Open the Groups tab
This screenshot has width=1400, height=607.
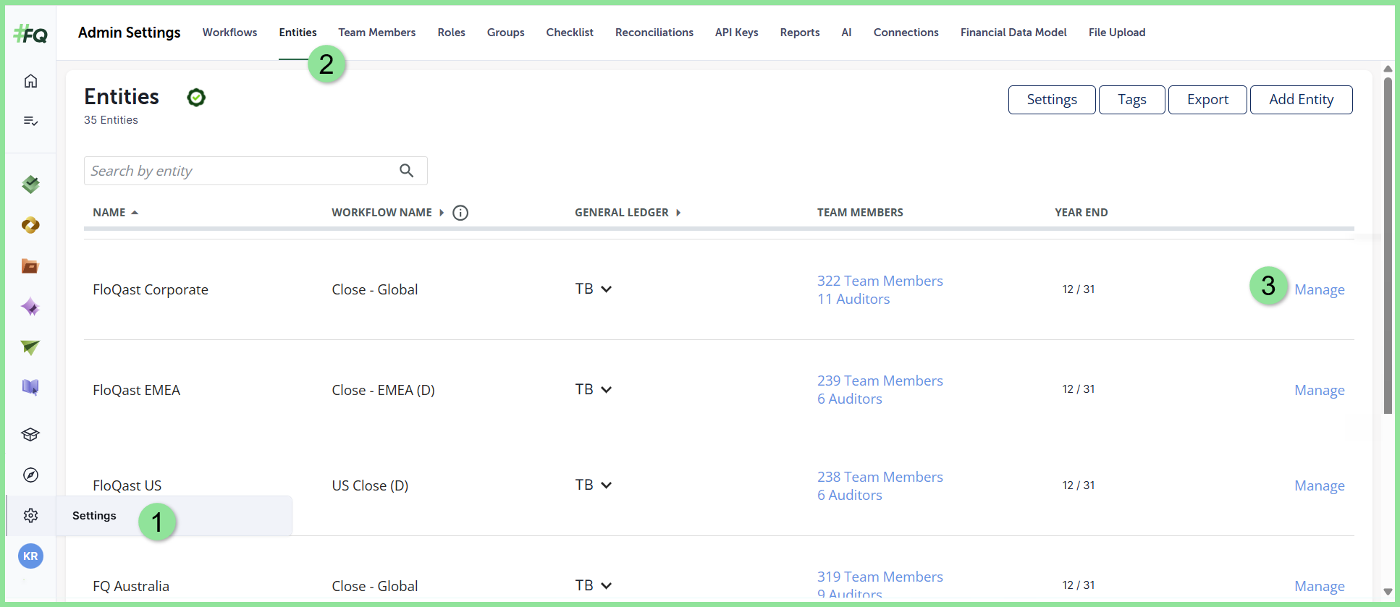click(x=505, y=33)
